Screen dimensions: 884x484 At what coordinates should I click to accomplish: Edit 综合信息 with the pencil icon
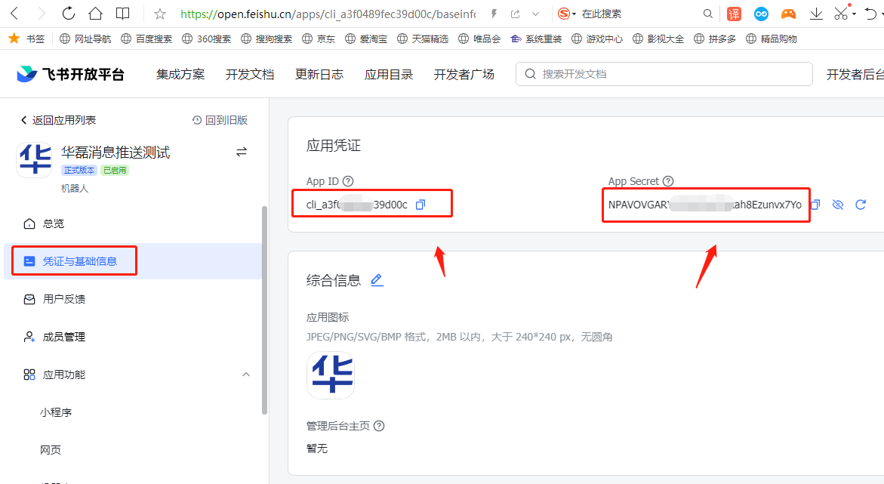click(x=377, y=280)
